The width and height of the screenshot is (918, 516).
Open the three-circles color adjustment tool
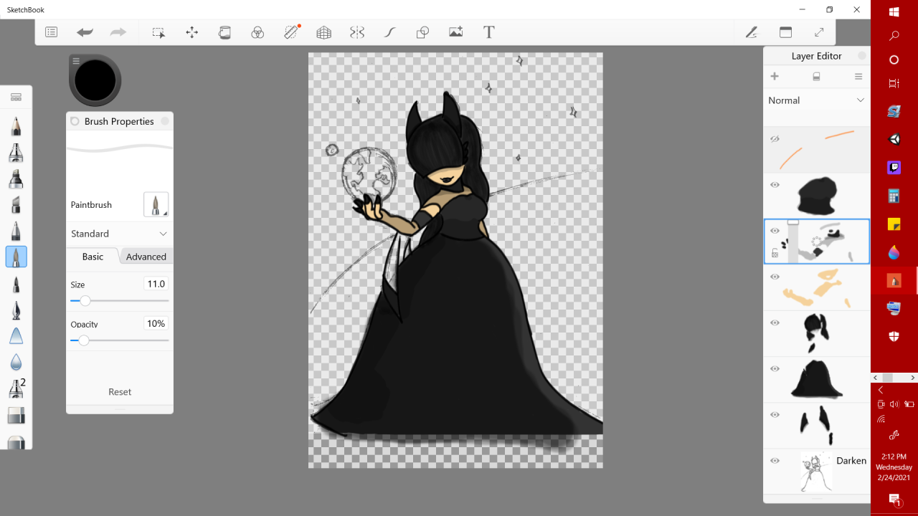click(x=257, y=32)
